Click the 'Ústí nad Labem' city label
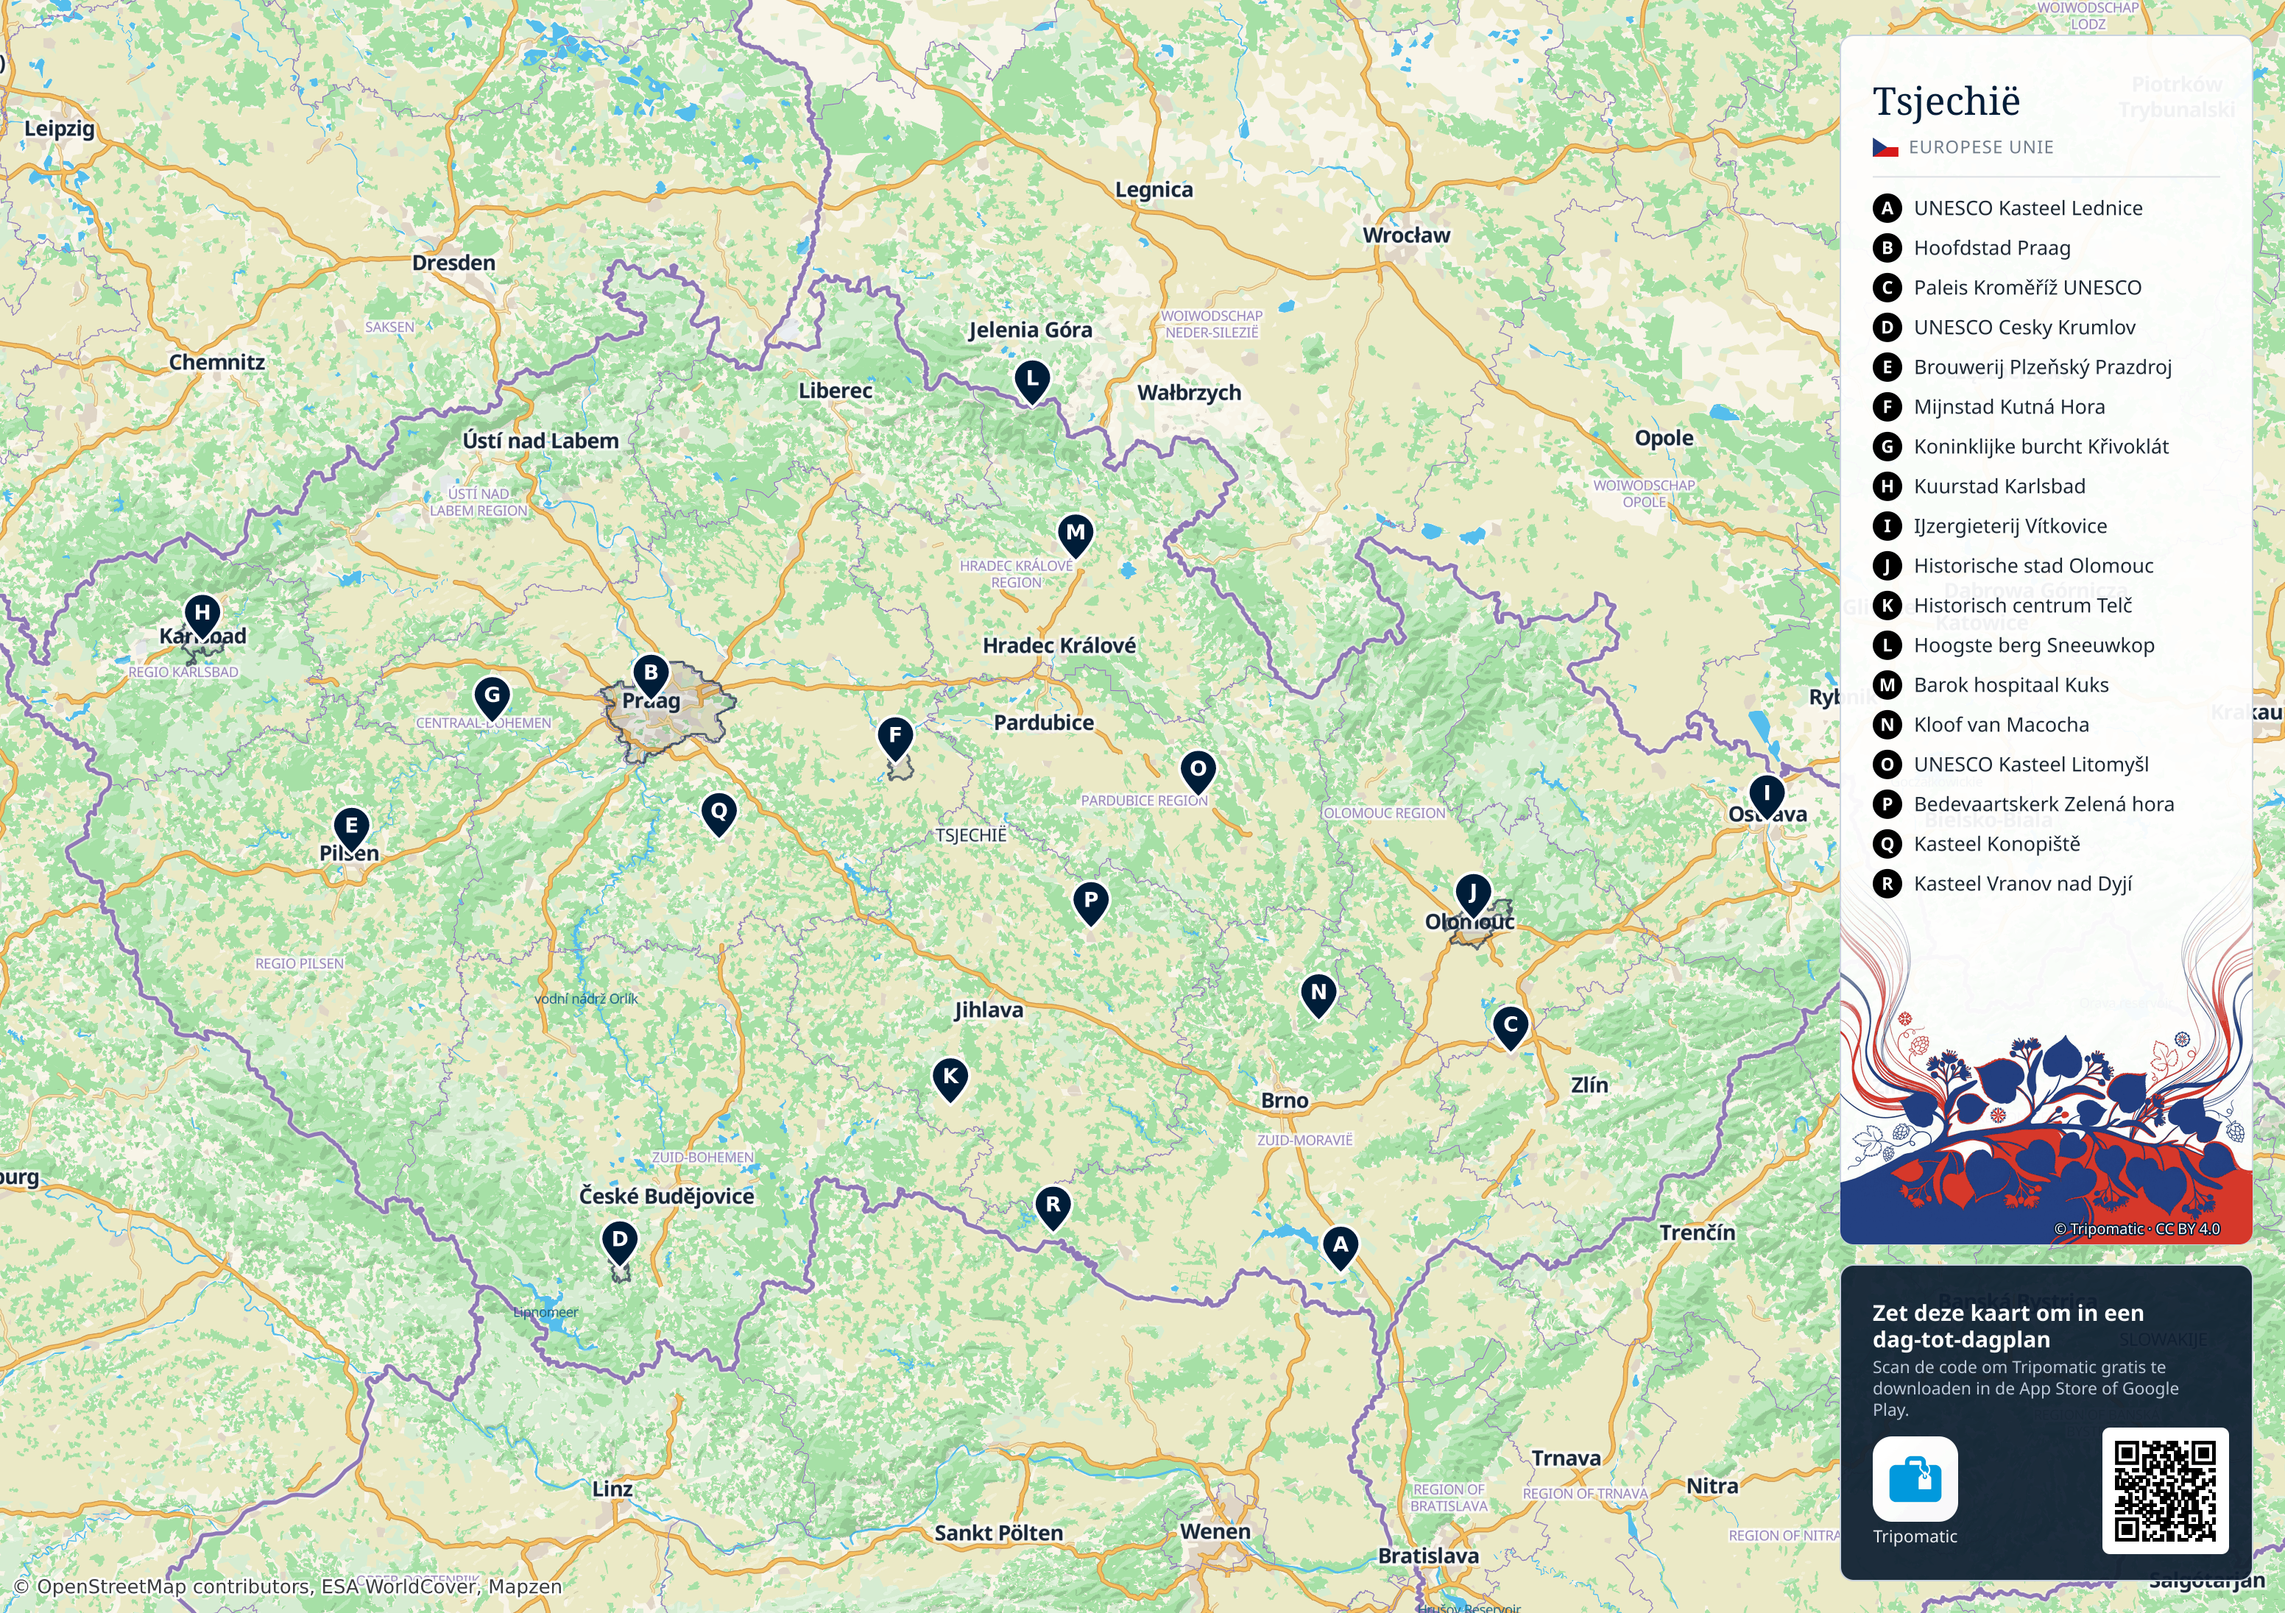Viewport: 2285px width, 1613px height. tap(540, 441)
